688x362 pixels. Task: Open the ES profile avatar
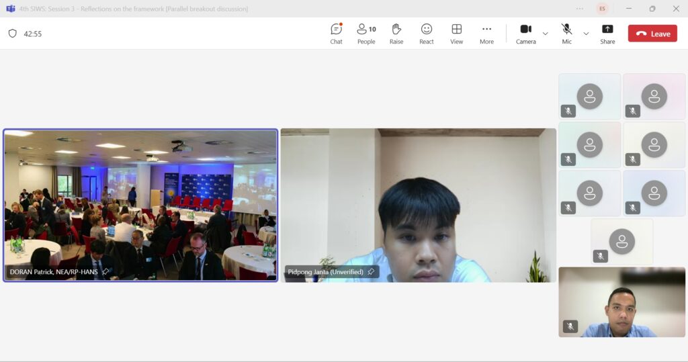(x=602, y=9)
